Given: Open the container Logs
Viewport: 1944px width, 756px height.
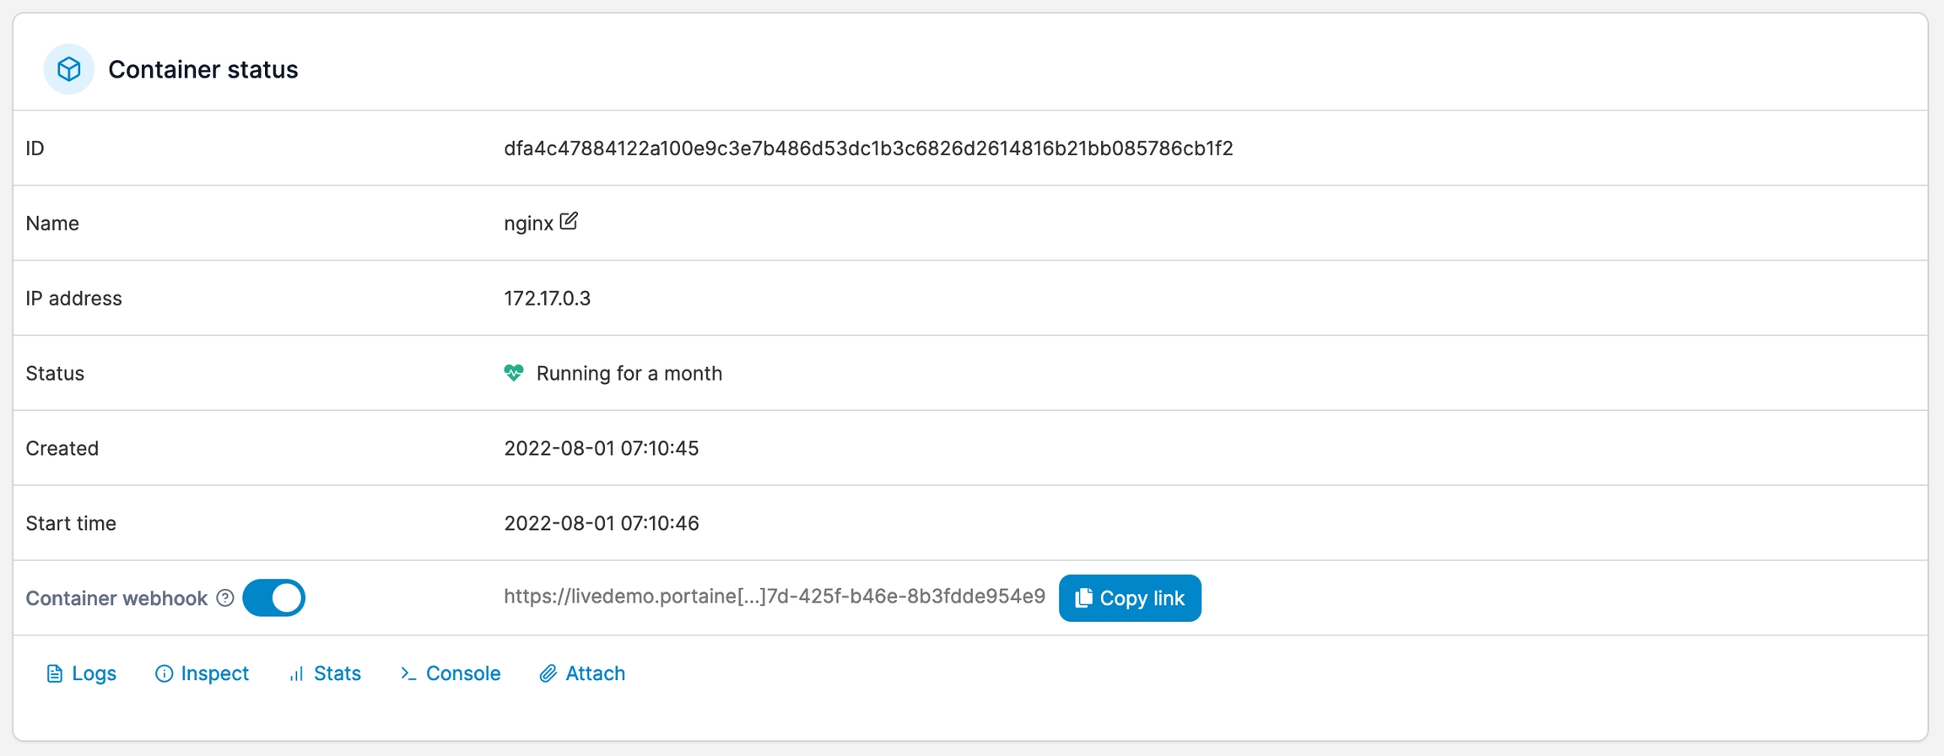Looking at the screenshot, I should pyautogui.click(x=81, y=673).
